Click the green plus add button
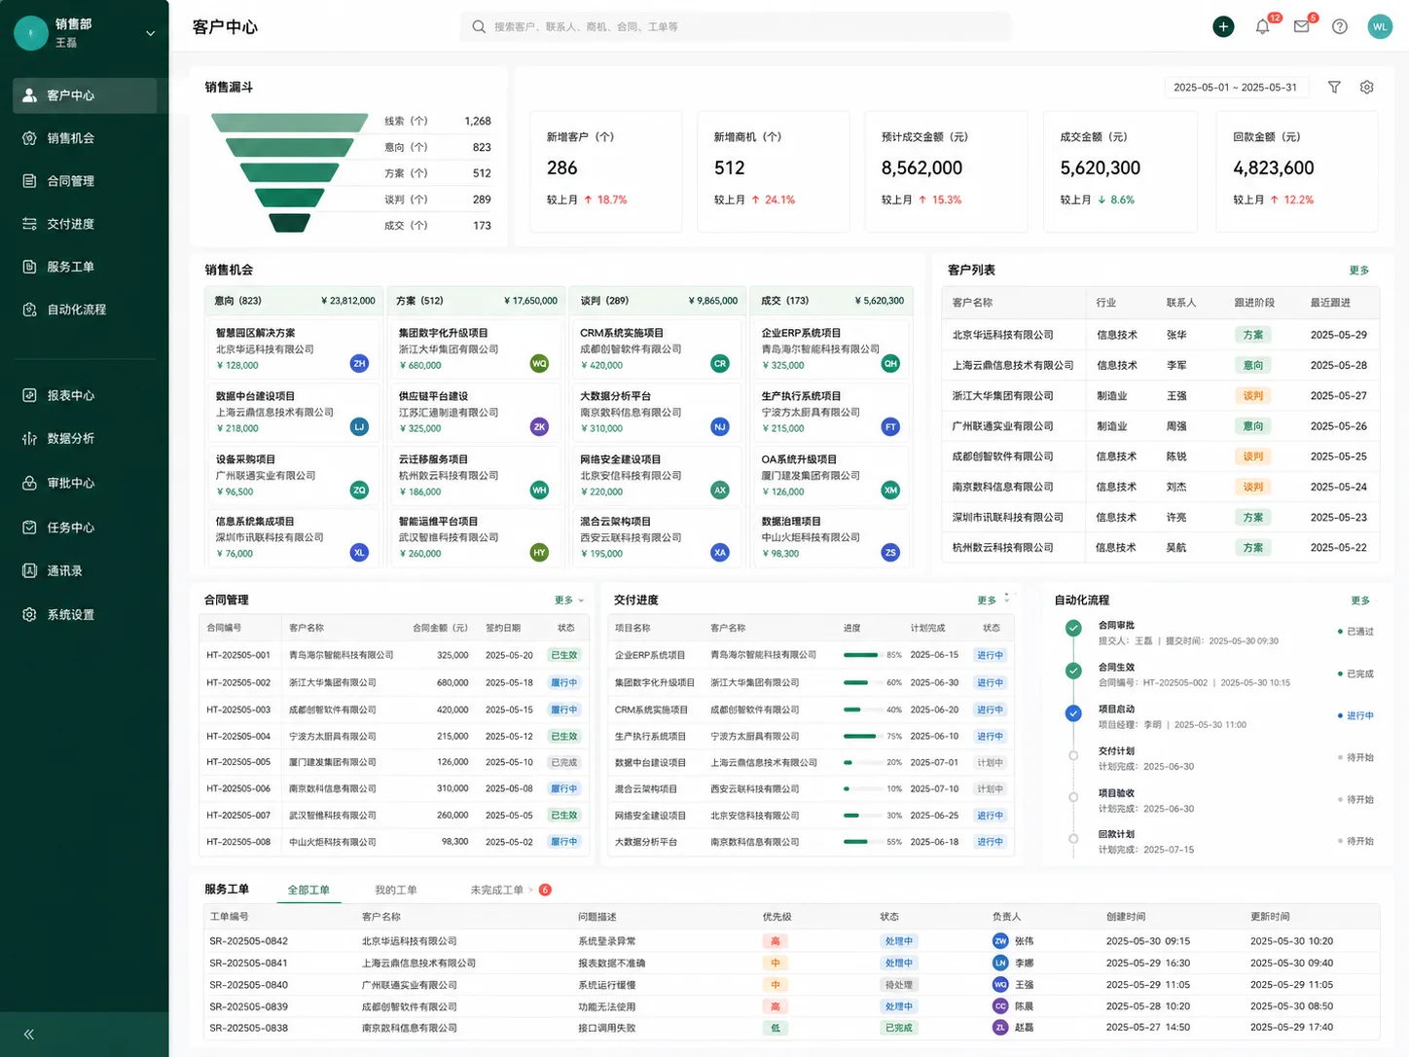Screen dimensions: 1409x1057 1223,27
